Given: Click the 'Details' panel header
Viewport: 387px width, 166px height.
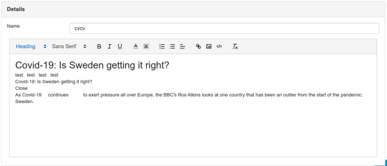Looking at the screenshot, I should tap(193, 9).
